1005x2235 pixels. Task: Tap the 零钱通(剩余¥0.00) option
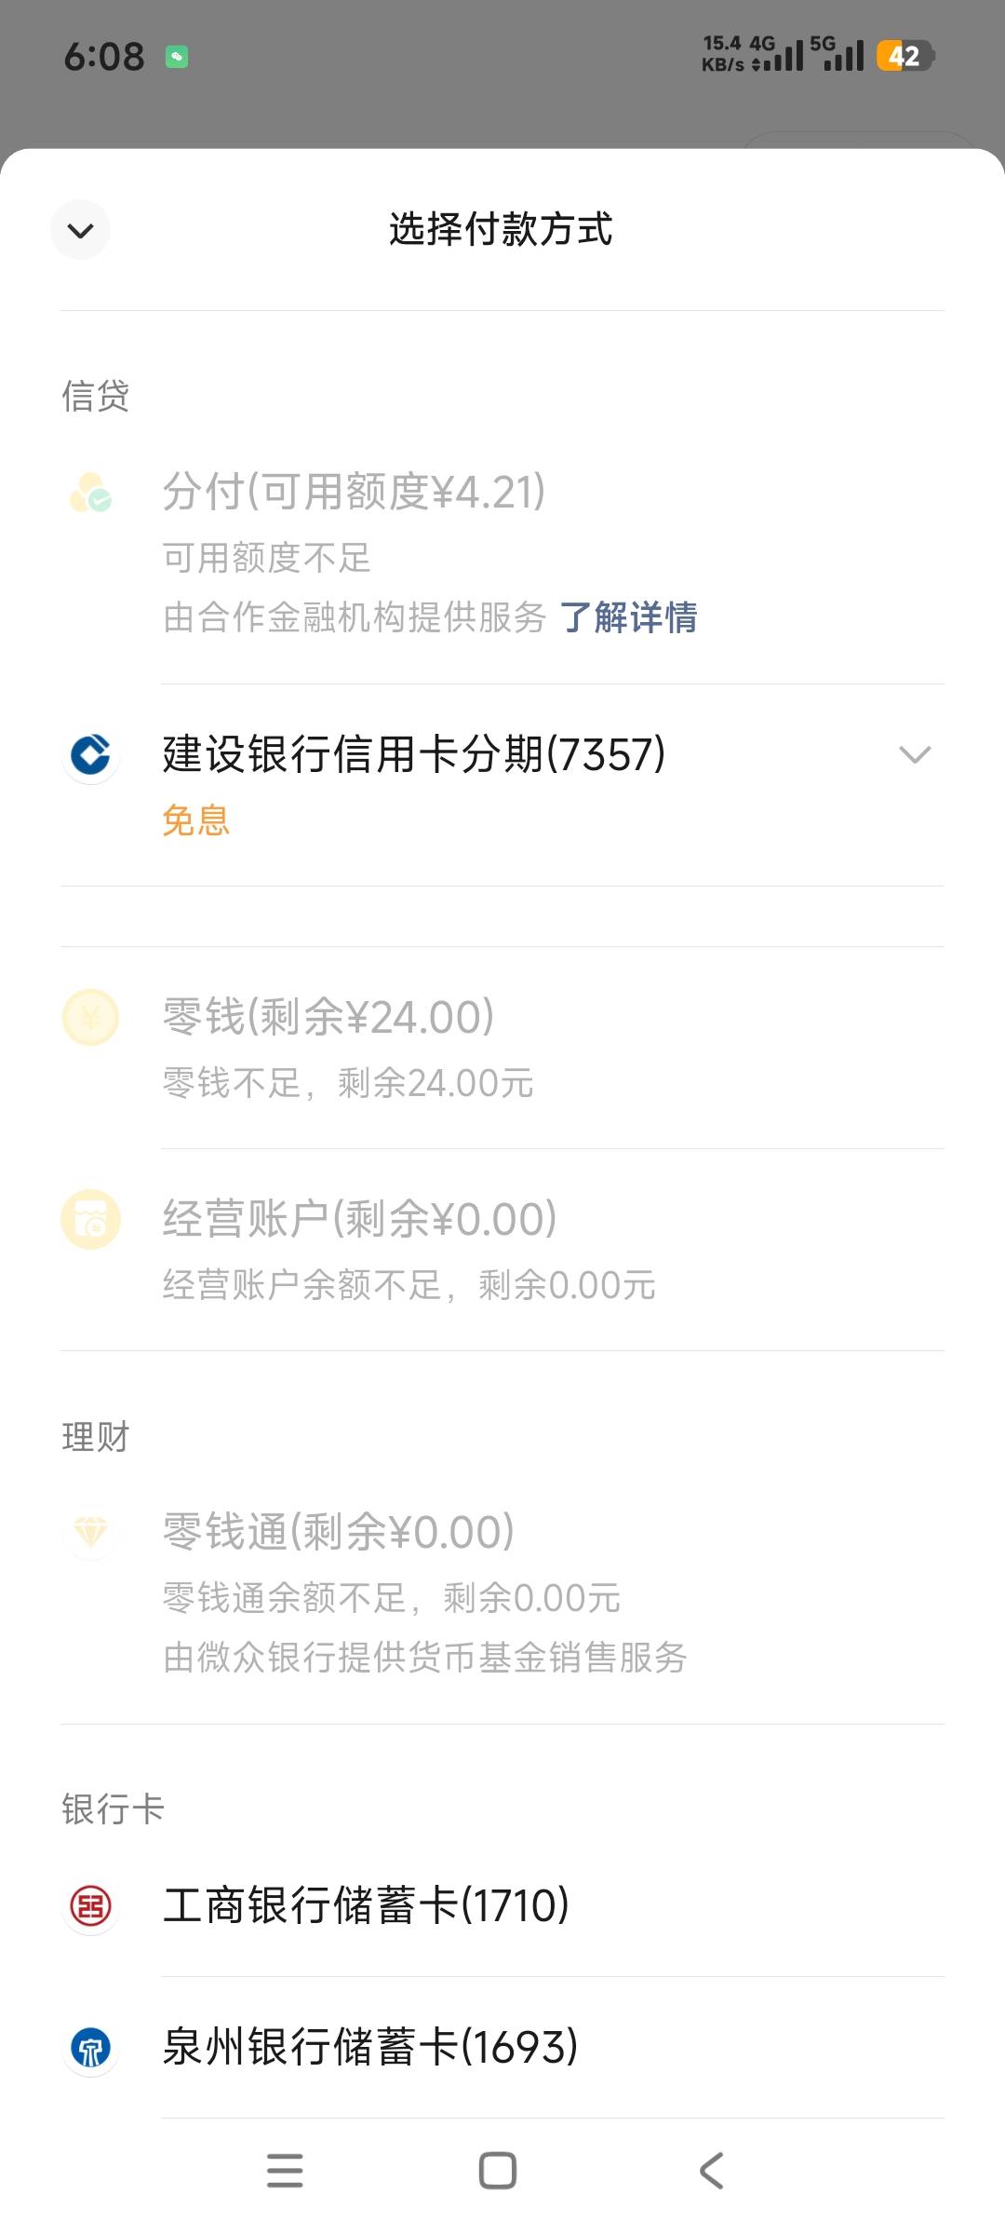pos(339,1532)
